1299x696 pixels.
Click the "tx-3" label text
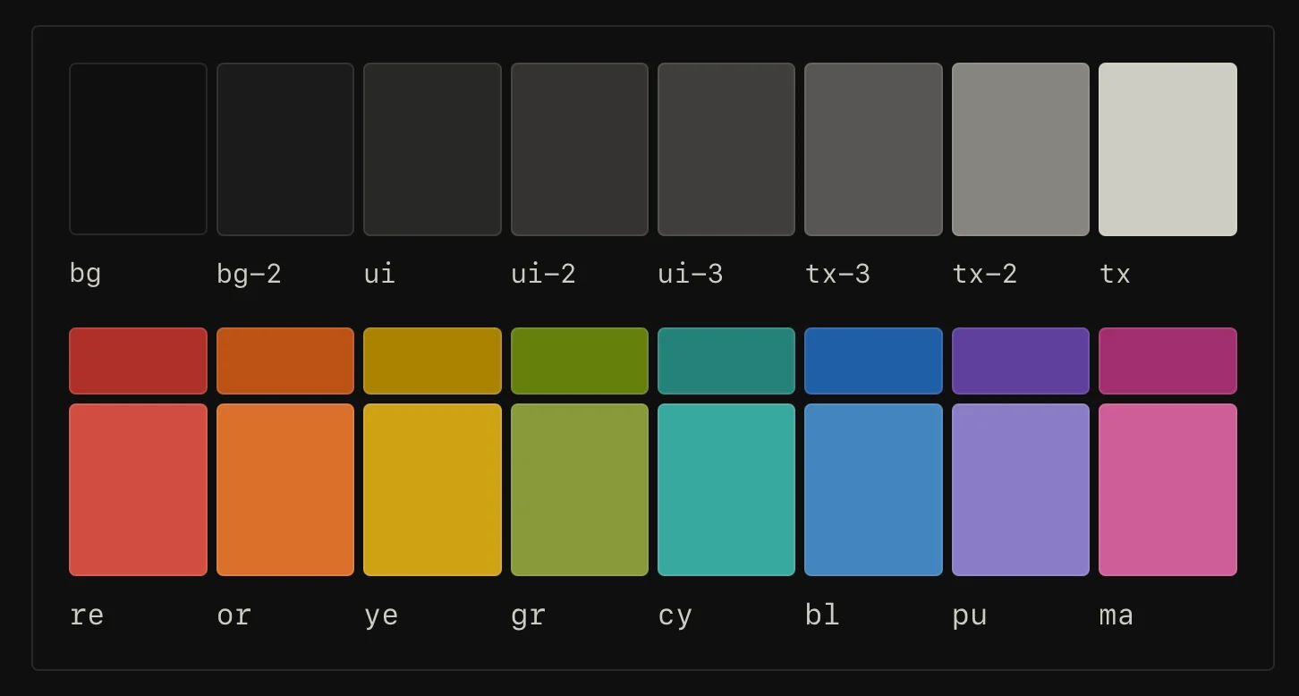(837, 274)
